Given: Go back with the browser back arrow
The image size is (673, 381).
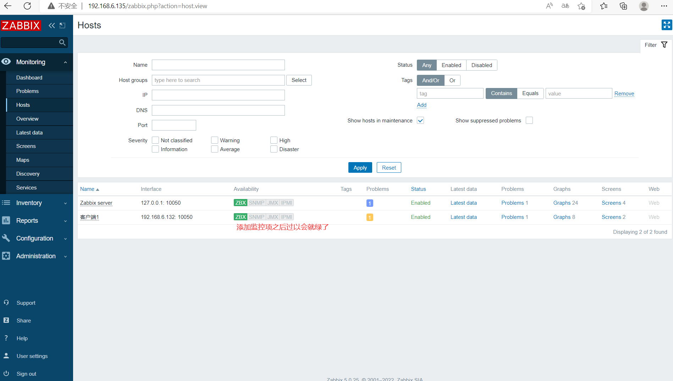Looking at the screenshot, I should [8, 6].
